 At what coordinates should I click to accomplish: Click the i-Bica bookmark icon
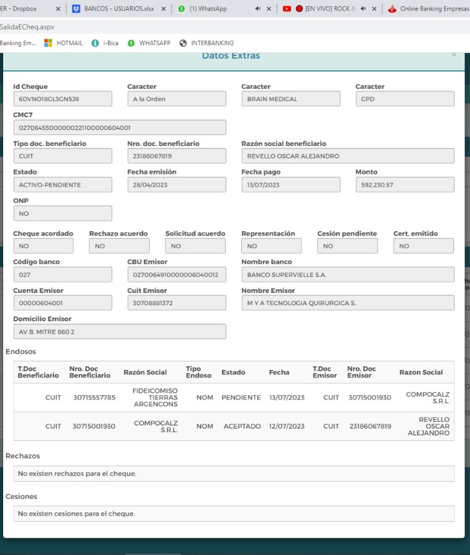pyautogui.click(x=95, y=43)
